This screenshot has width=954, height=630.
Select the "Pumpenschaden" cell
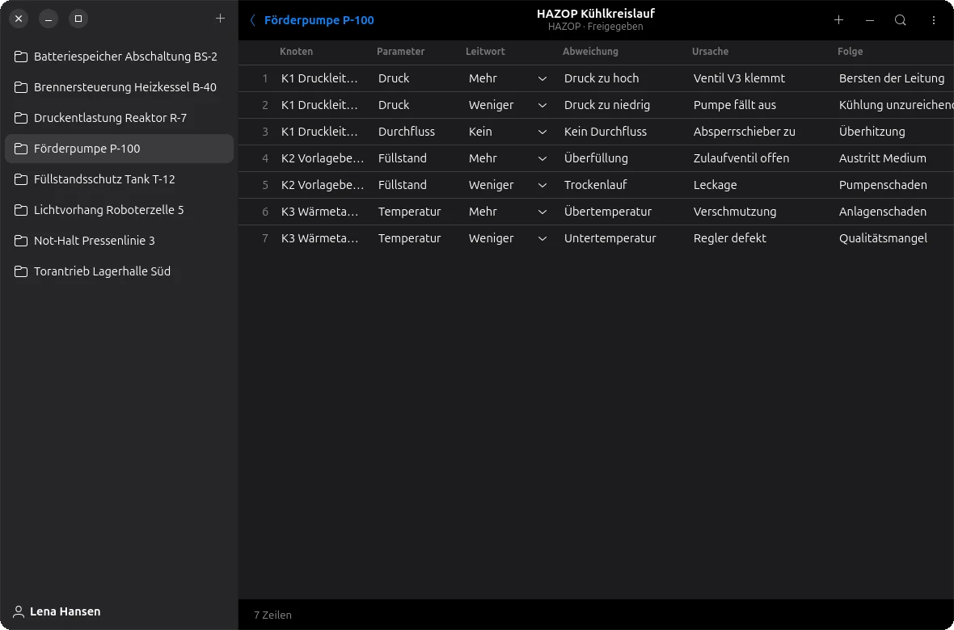[883, 186]
